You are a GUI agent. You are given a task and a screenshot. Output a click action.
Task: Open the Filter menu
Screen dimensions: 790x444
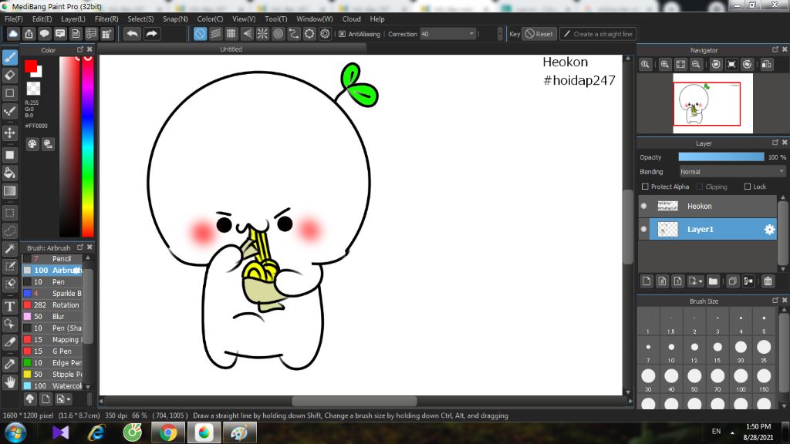click(106, 19)
